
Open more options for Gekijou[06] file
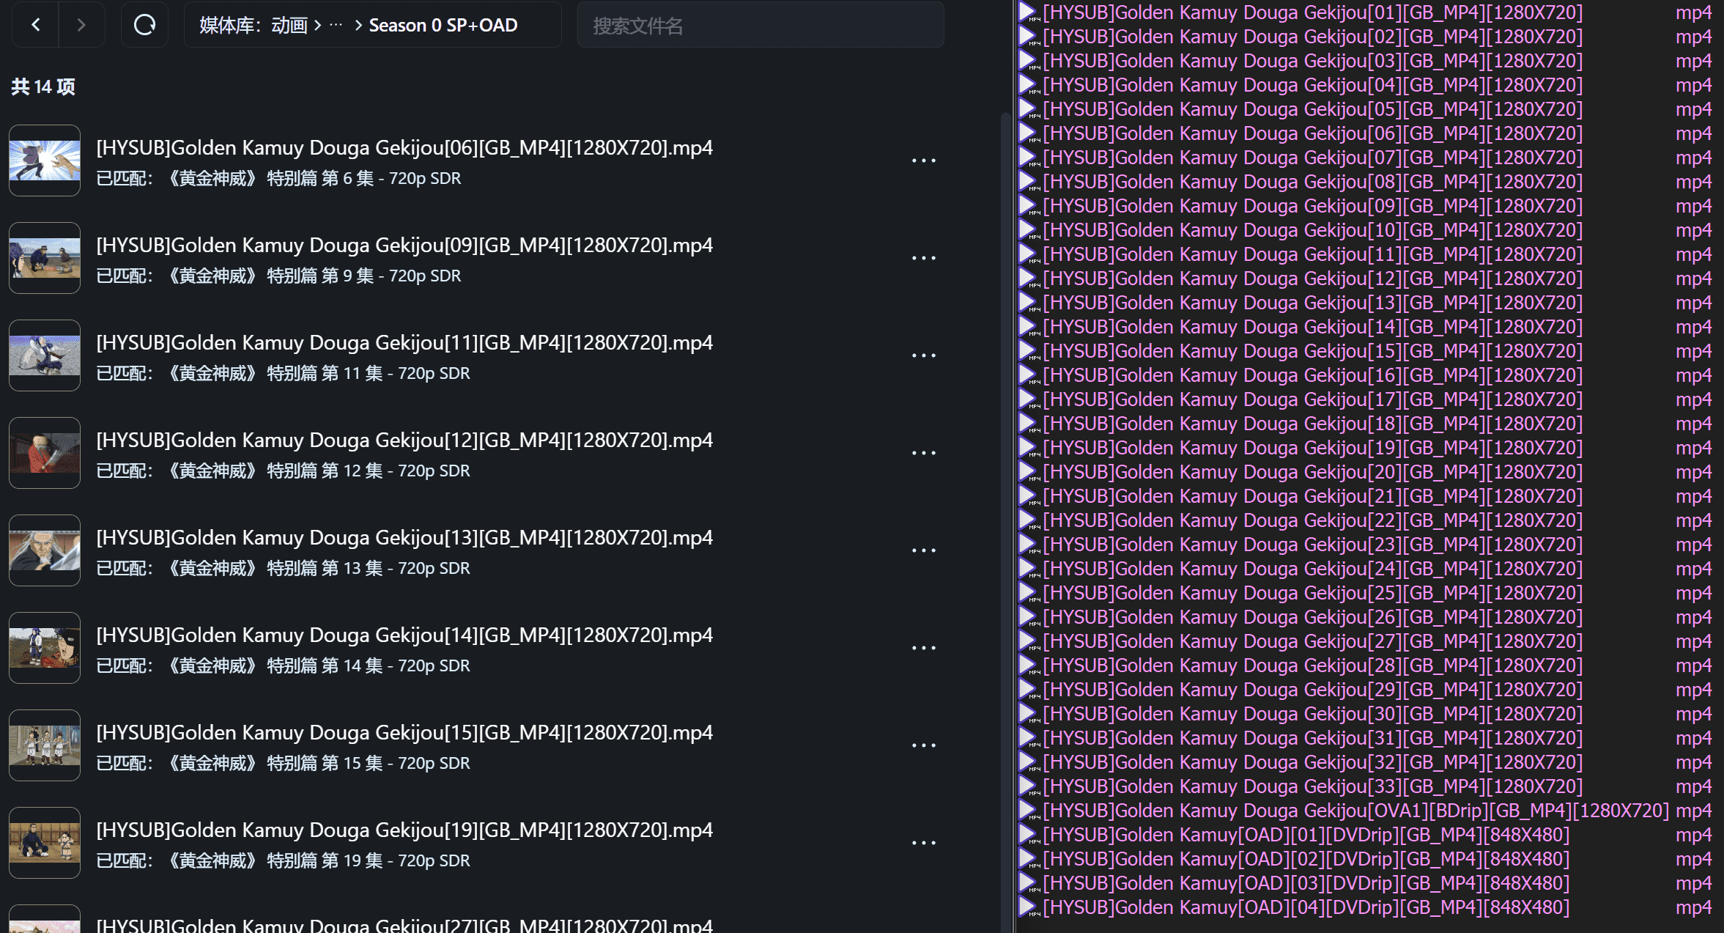coord(923,161)
